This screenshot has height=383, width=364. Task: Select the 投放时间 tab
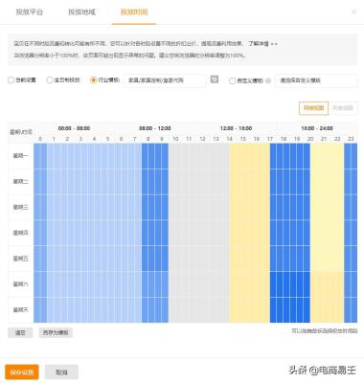134,12
